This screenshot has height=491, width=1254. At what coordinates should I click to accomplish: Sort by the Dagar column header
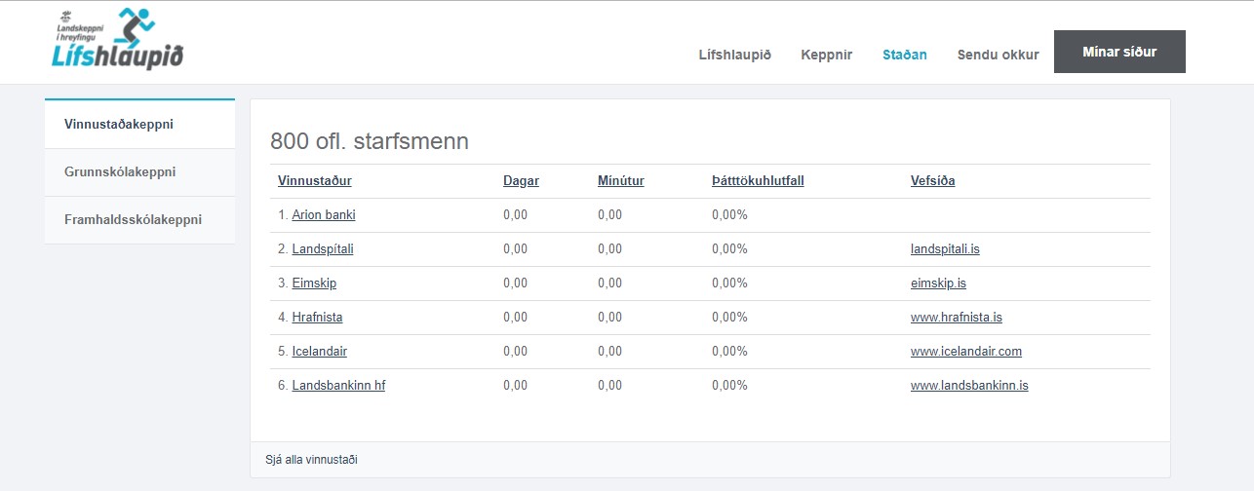[x=521, y=180]
